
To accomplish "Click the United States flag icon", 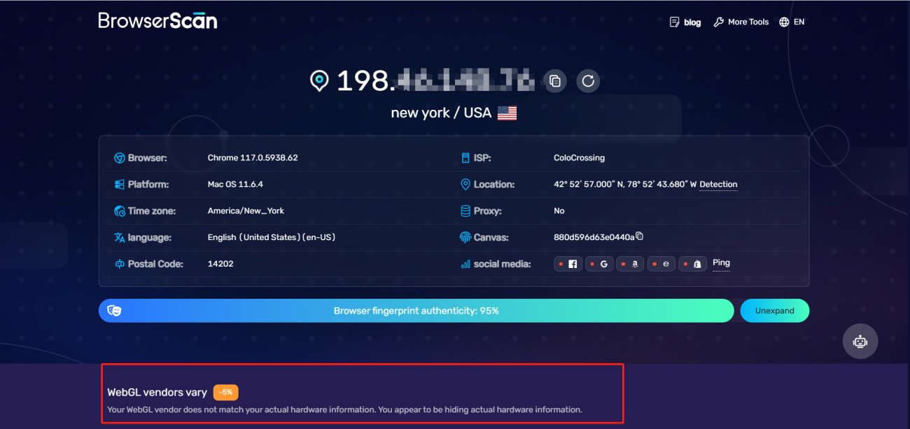I will tap(507, 113).
